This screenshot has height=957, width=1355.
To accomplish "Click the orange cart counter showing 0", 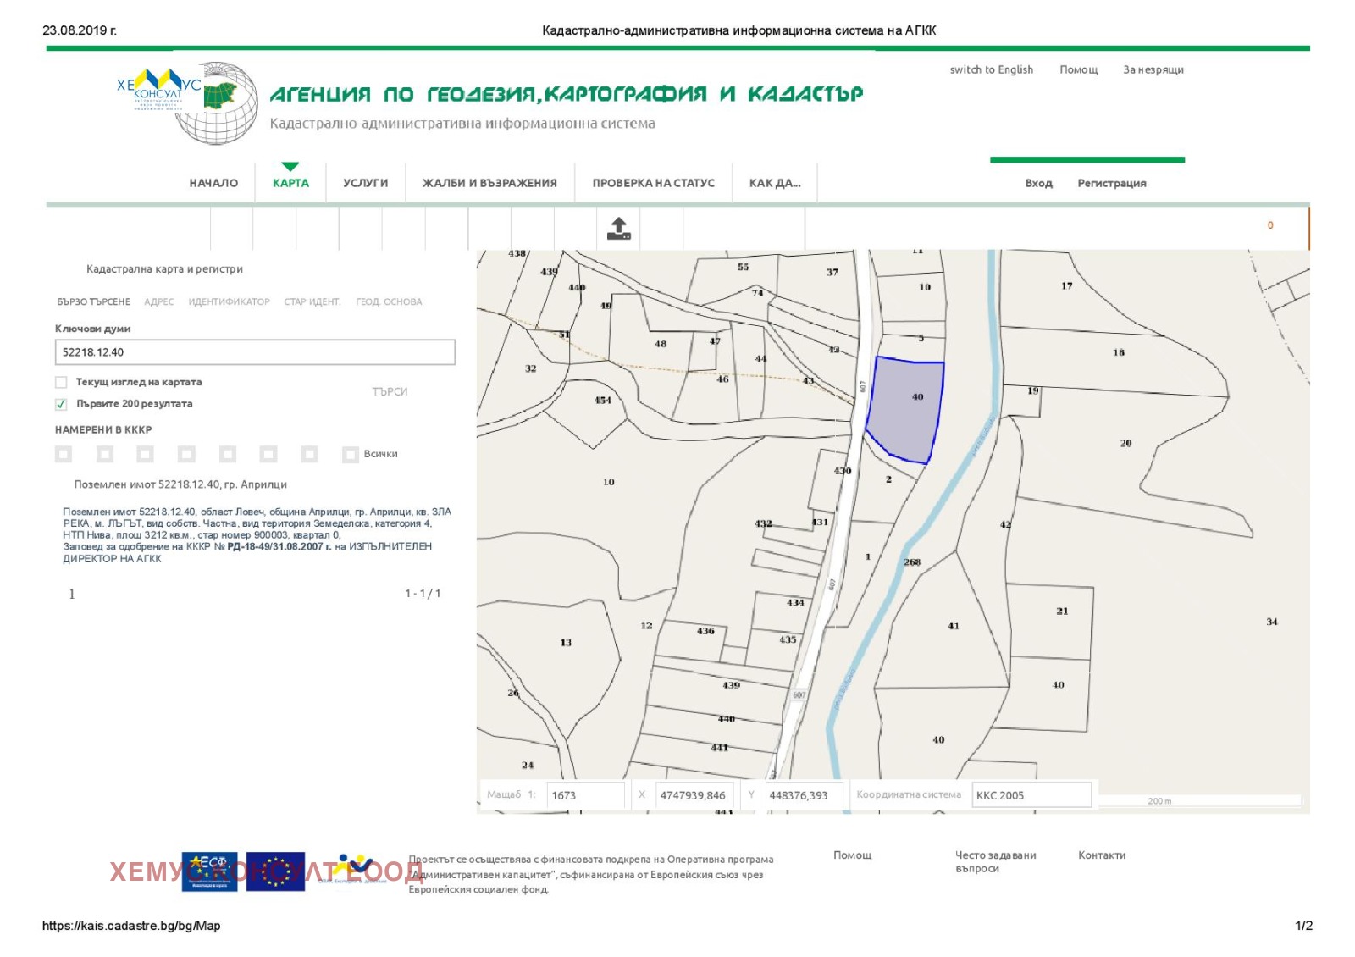I will pos(1269,225).
